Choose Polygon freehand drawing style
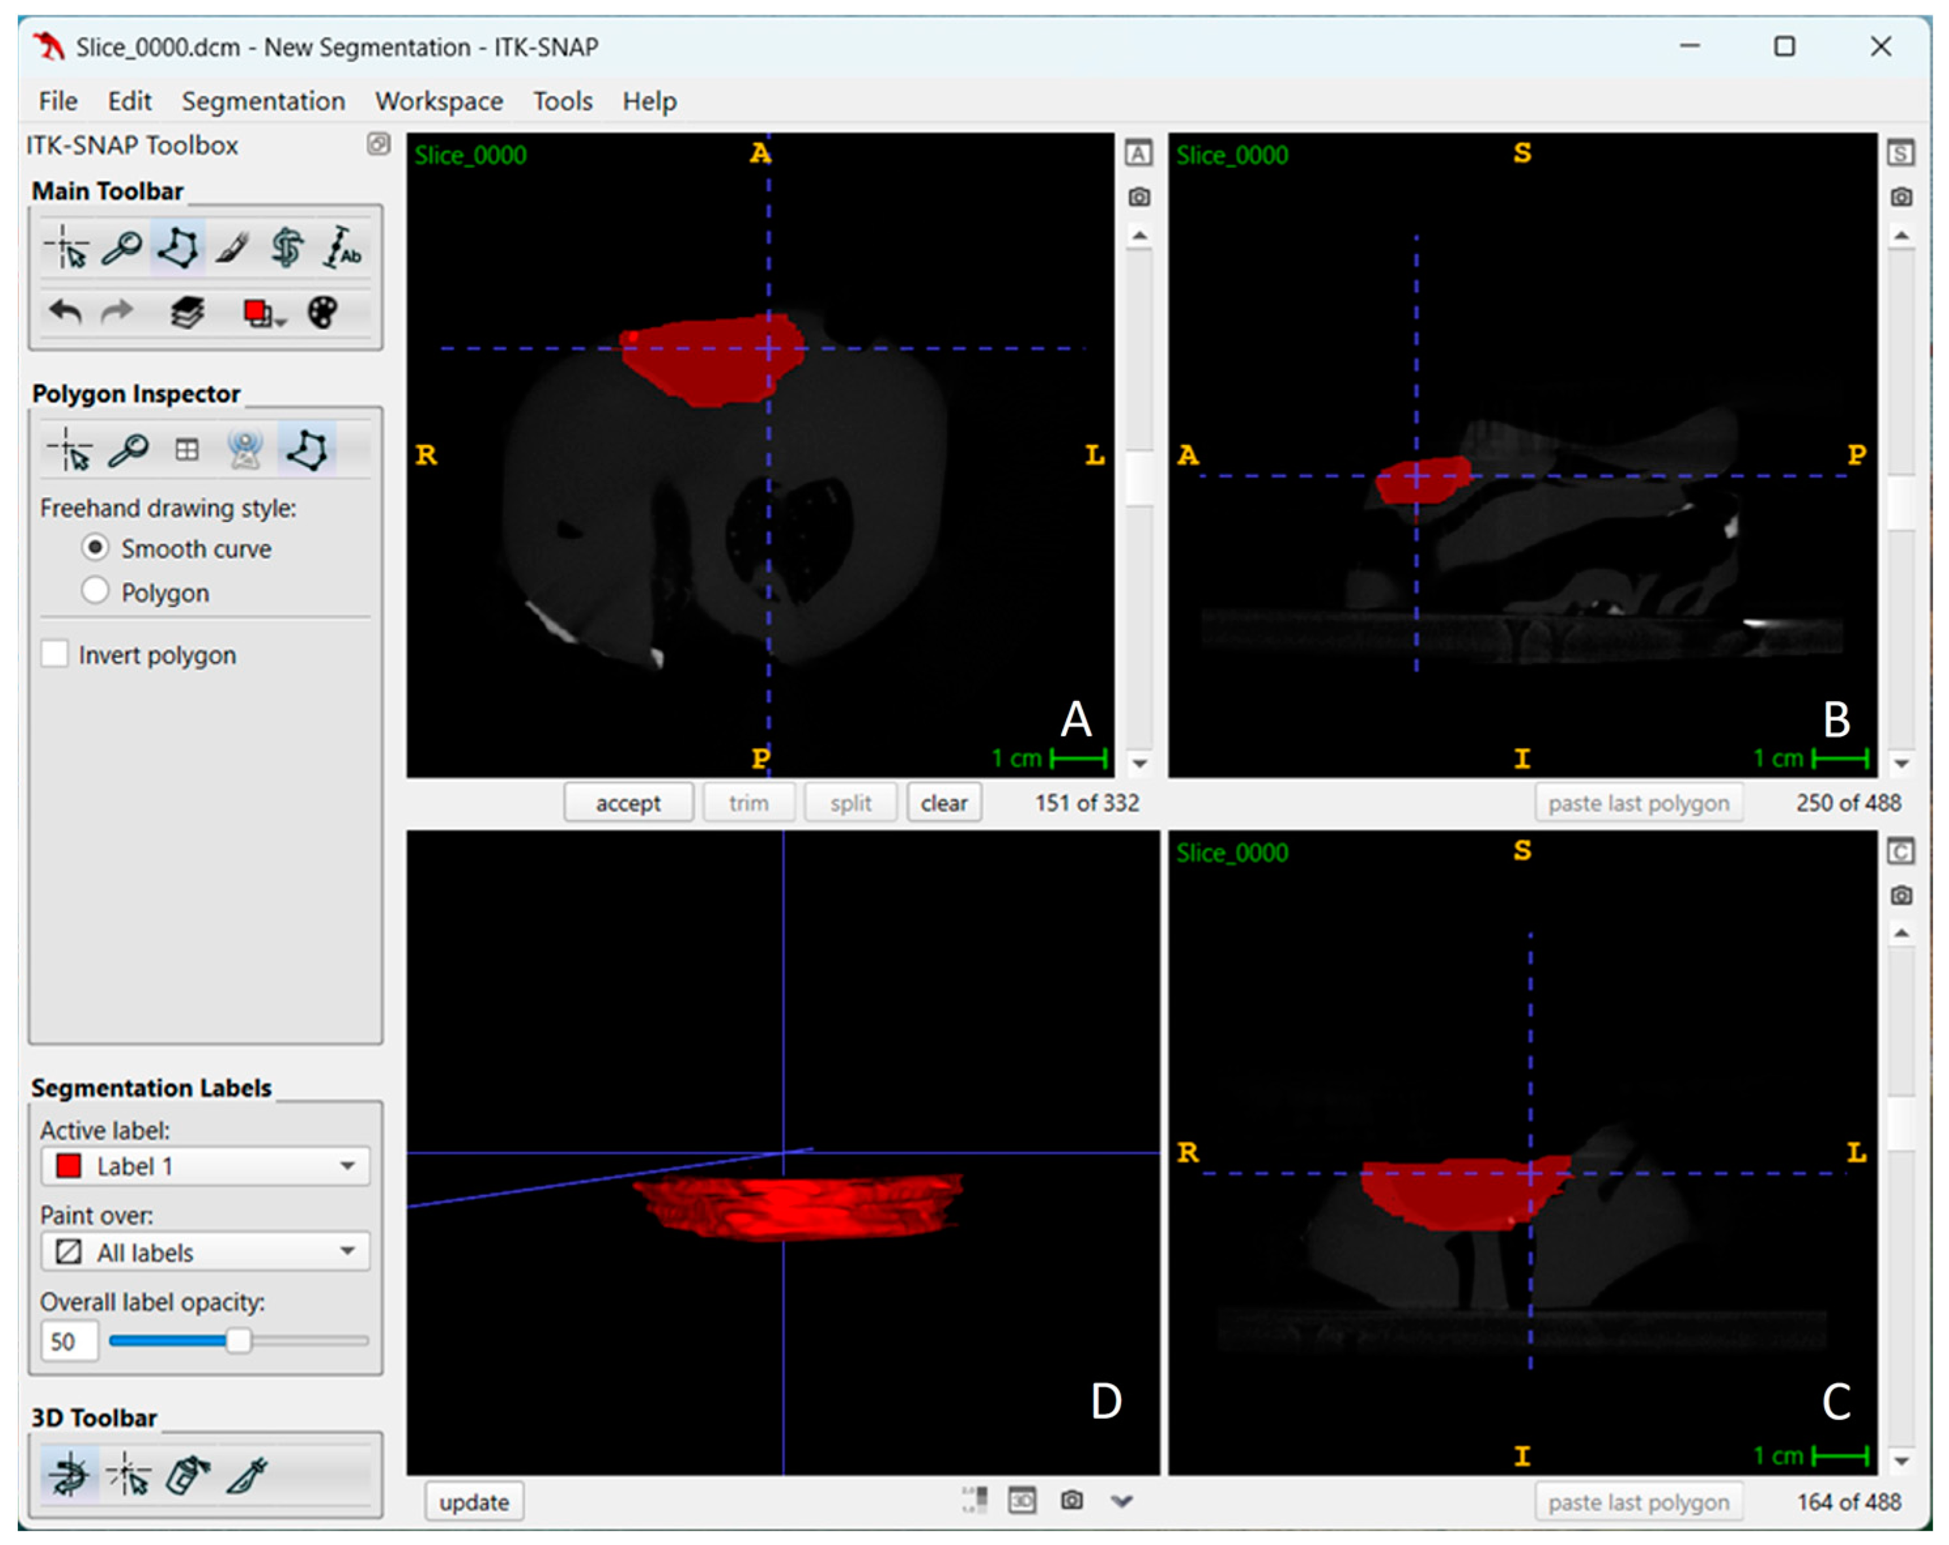This screenshot has height=1545, width=1949. (x=95, y=591)
